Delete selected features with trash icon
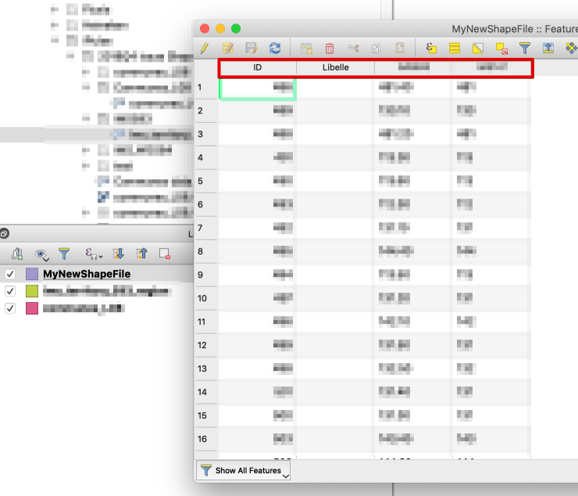The image size is (578, 496). [x=330, y=49]
